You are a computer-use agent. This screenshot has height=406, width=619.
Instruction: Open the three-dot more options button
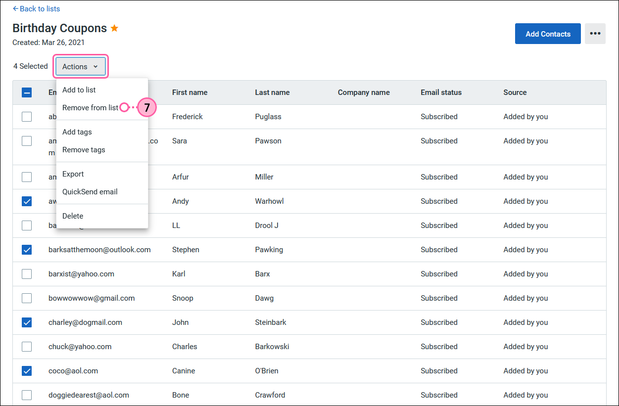595,34
